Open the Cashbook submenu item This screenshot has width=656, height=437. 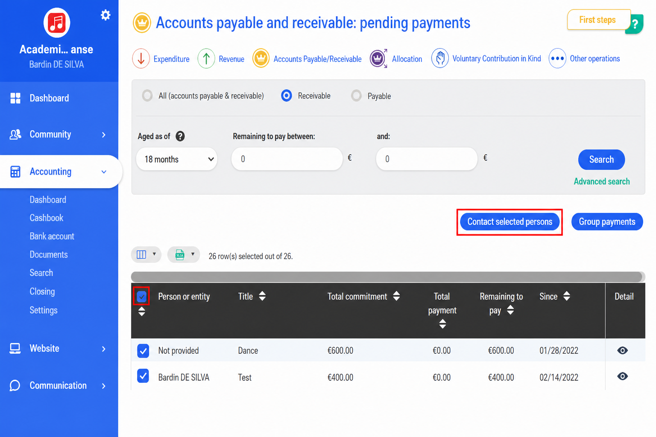coord(47,218)
